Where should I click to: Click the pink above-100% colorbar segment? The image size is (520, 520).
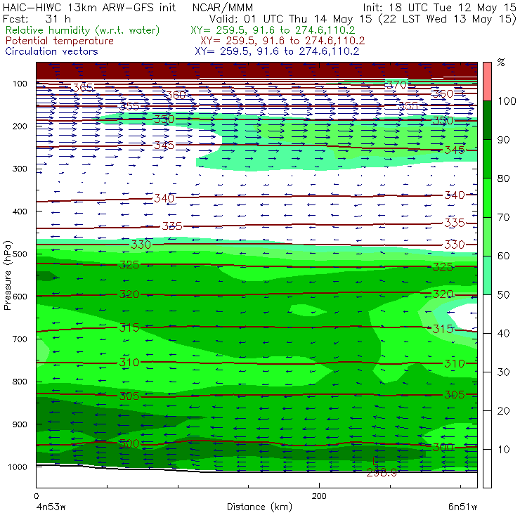(x=487, y=82)
